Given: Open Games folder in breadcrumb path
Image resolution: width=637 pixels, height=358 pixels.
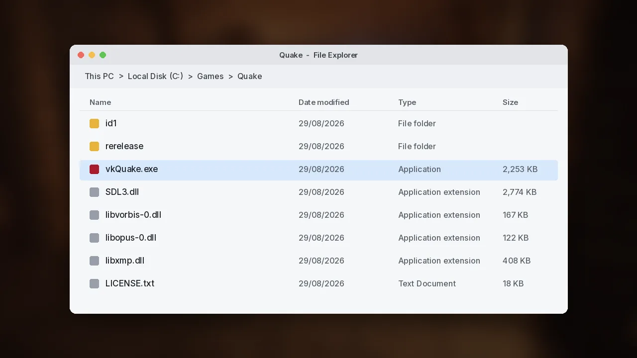Looking at the screenshot, I should click(x=210, y=76).
